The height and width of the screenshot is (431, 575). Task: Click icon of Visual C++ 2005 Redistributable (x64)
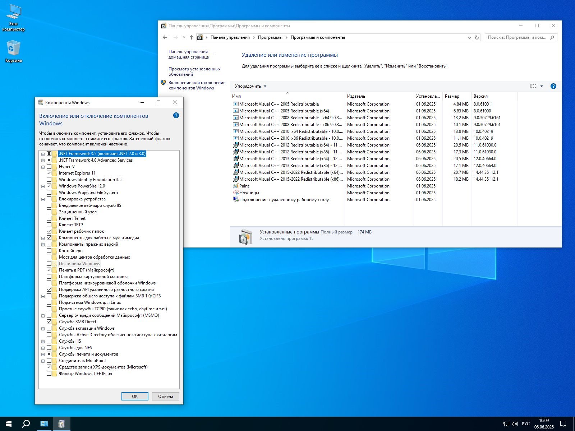click(x=236, y=111)
